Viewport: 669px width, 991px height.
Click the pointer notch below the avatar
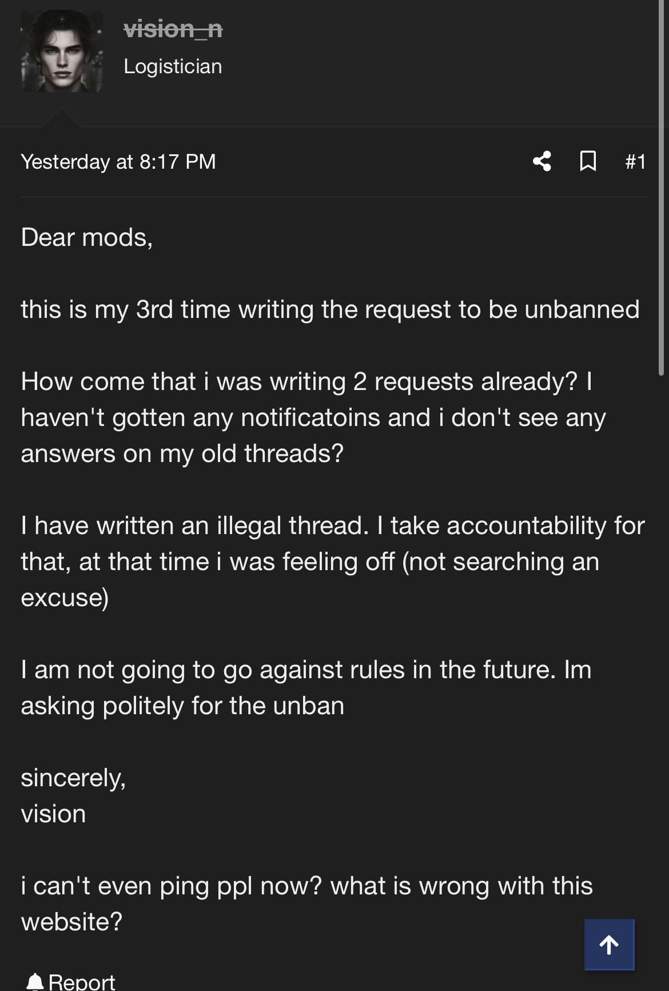coord(62,118)
